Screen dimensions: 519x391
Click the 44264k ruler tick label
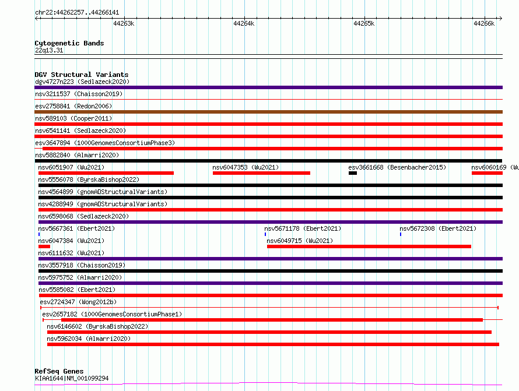244,23
